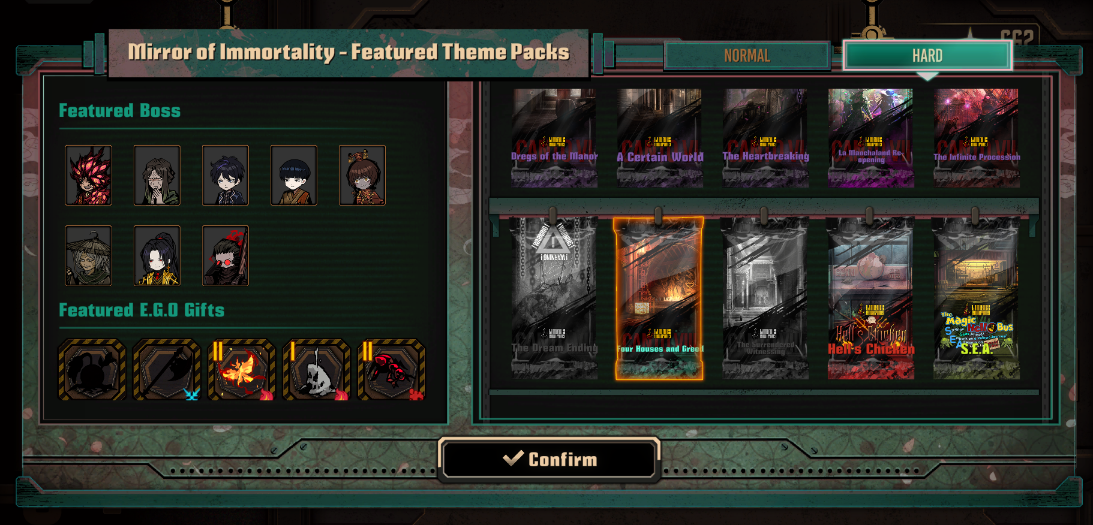
Task: Select the boss with ornate headdress portrait
Action: (x=362, y=175)
